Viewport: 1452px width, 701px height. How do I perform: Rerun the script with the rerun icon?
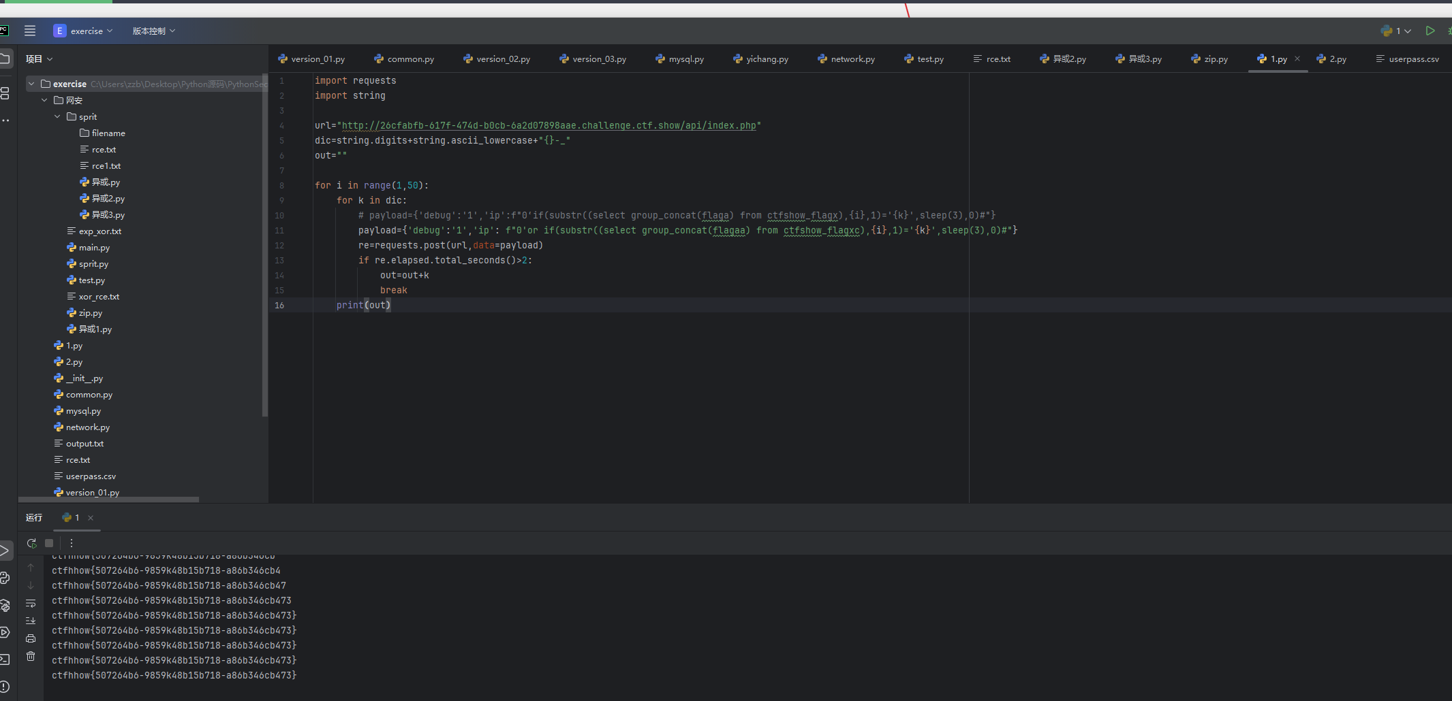pos(31,543)
